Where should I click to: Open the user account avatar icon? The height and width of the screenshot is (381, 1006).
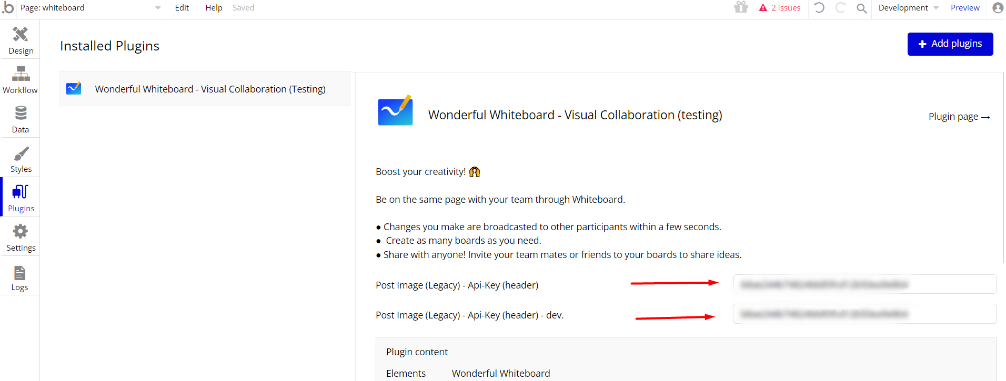(998, 8)
